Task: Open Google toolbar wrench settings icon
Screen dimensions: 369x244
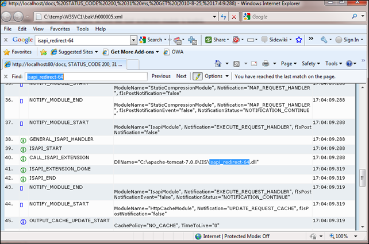Action: (x=324, y=40)
